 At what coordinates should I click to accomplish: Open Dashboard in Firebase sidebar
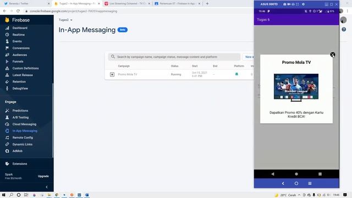[20, 28]
